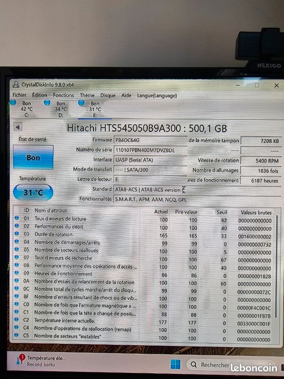Screen dimensions: 284x379
Task: Click status icon of attribute C4
Action: (17, 327)
